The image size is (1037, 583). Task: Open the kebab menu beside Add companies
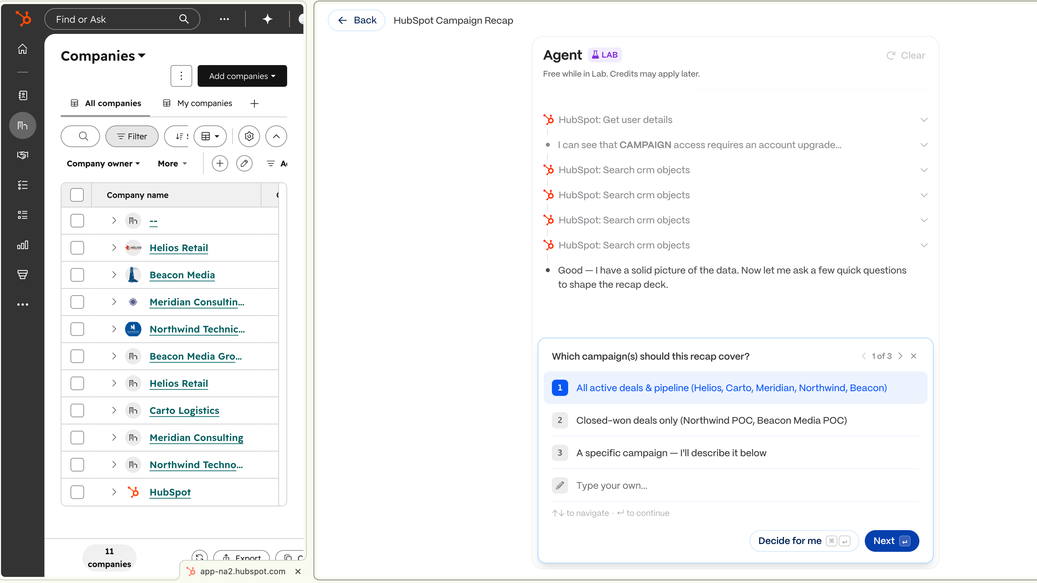coord(181,76)
